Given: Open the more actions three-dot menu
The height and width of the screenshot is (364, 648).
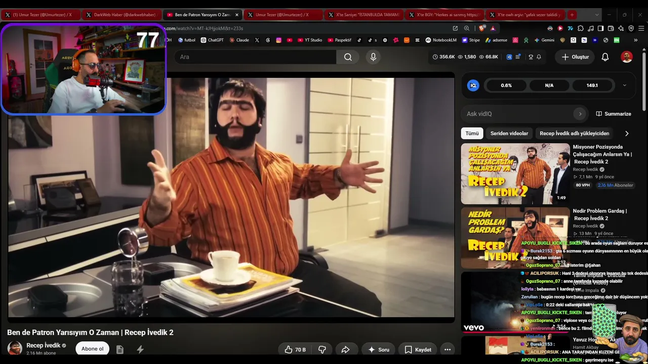Looking at the screenshot, I should coord(448,349).
